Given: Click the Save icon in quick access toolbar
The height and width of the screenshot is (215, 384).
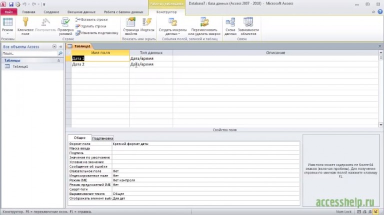Looking at the screenshot, I should (10, 4).
